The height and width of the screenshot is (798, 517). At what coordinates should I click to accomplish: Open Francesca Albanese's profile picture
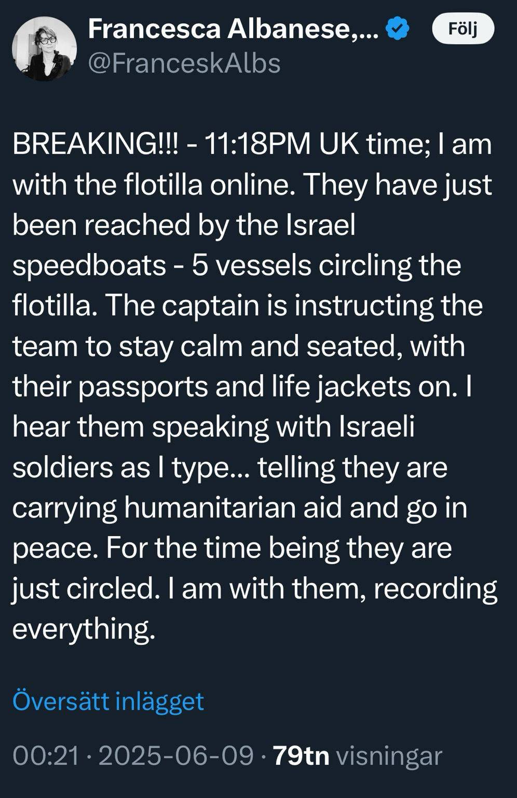(44, 48)
